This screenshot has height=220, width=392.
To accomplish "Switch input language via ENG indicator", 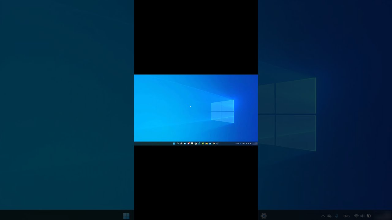I will (x=243, y=144).
